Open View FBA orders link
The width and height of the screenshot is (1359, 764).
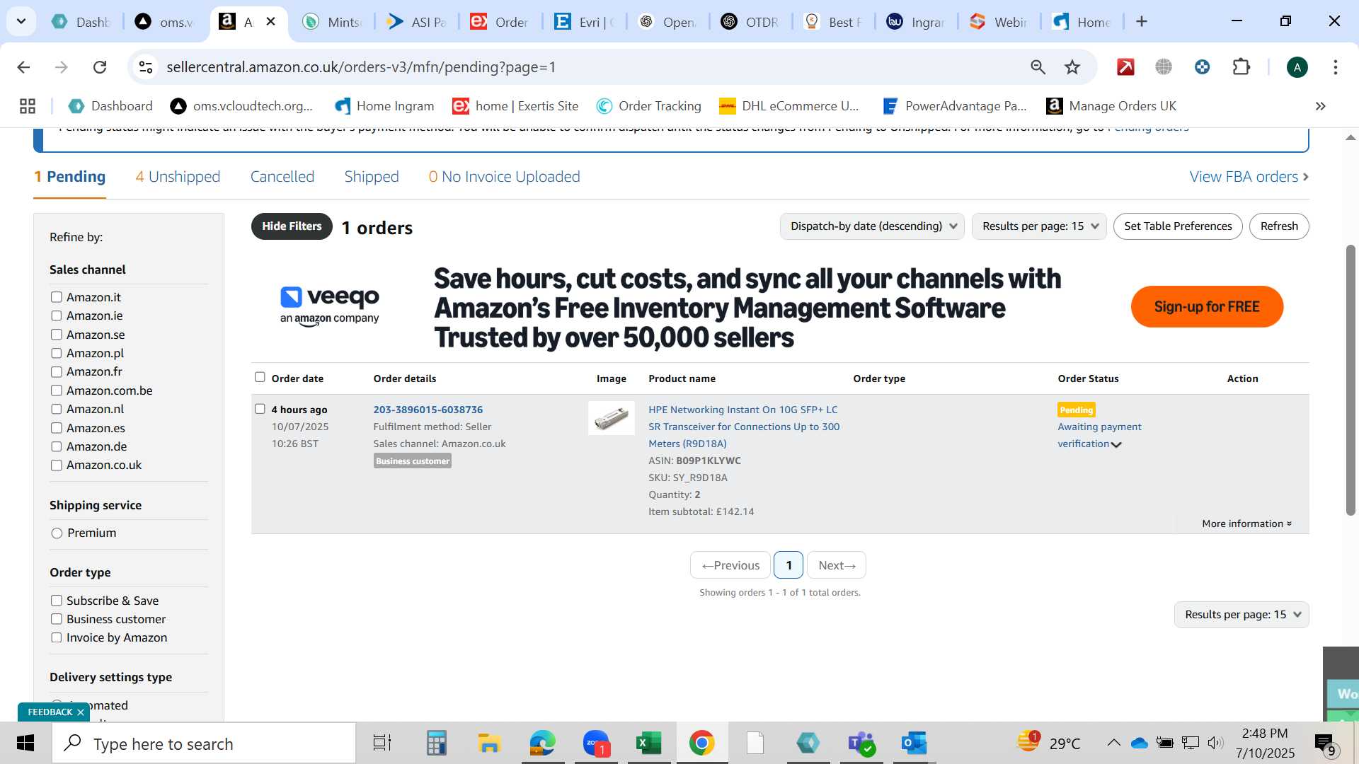pos(1249,177)
